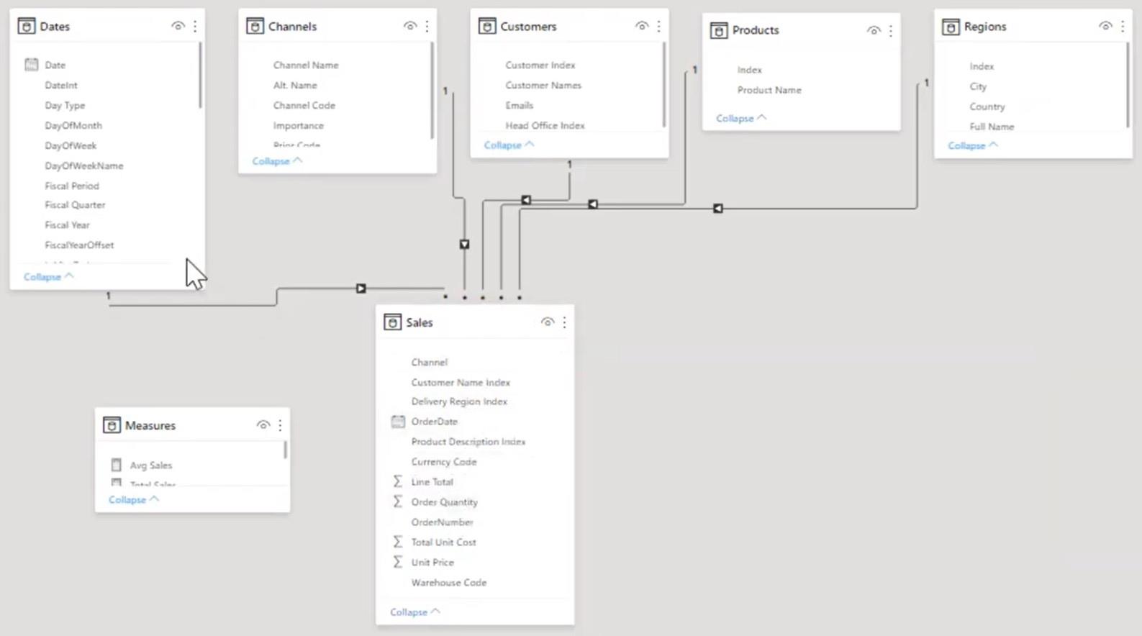Select the Emails field in Customers
1142x636 pixels.
pos(520,105)
